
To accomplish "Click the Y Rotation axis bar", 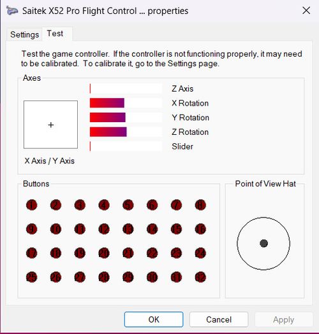I will pyautogui.click(x=126, y=118).
